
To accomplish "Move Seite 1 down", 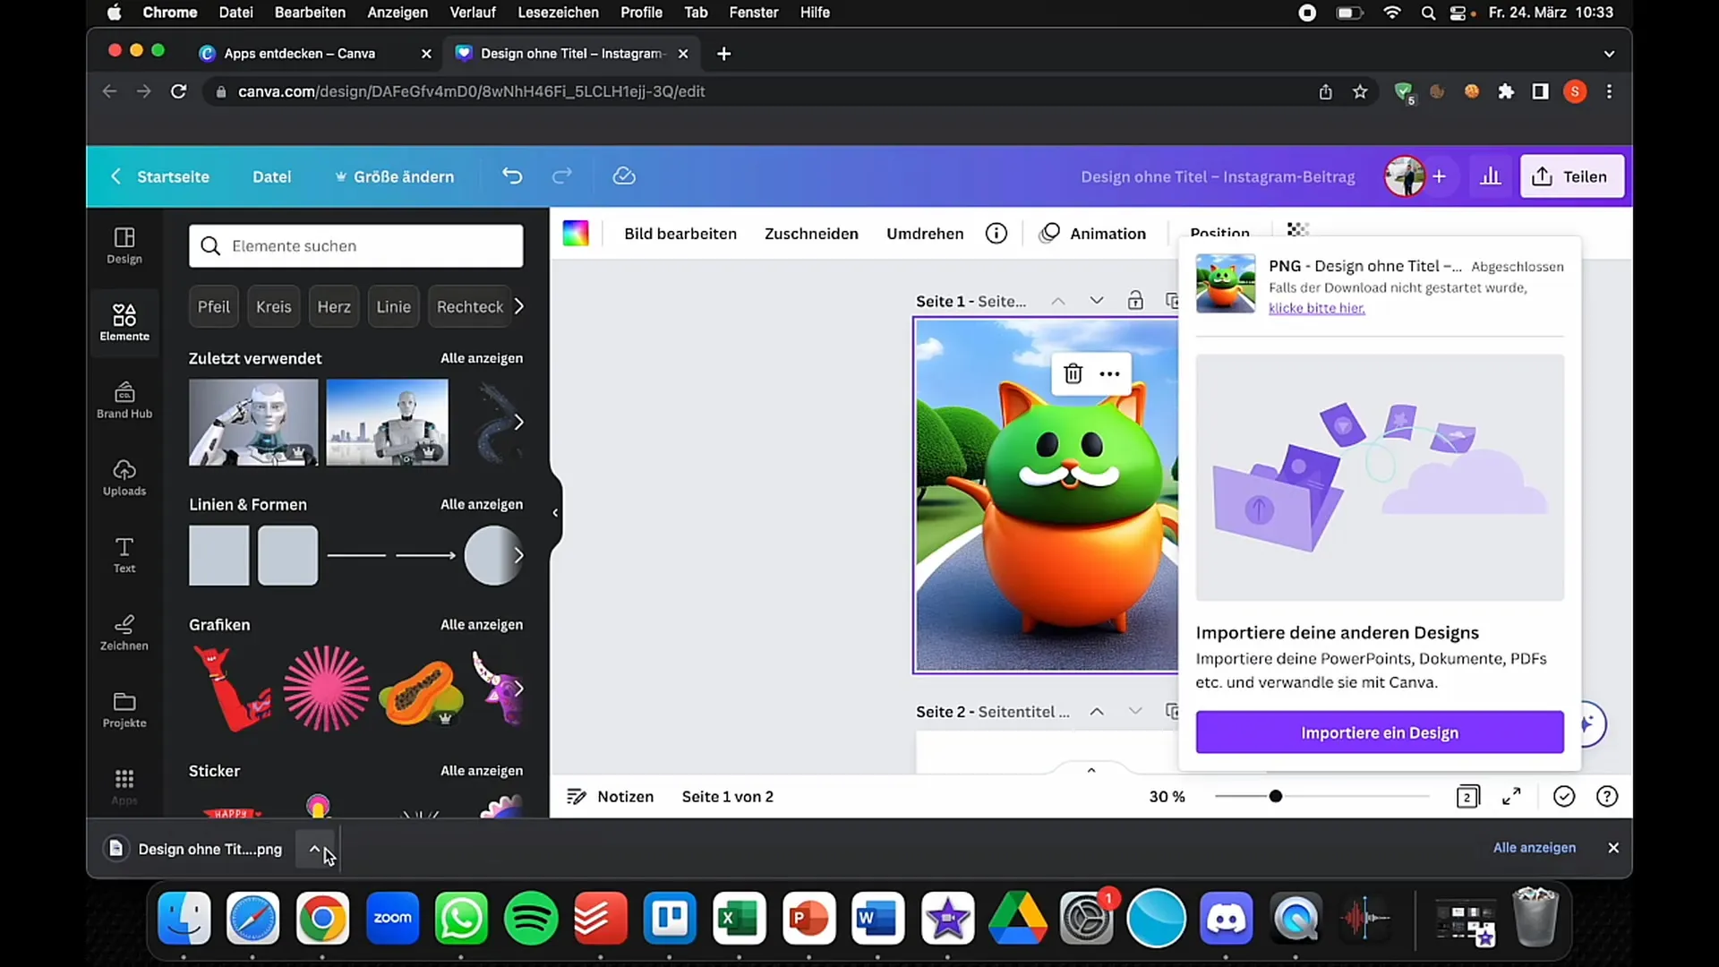I will point(1097,301).
